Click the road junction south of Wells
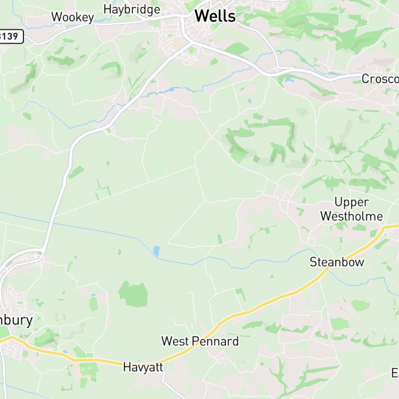The width and height of the screenshot is (399, 399). coord(192,42)
